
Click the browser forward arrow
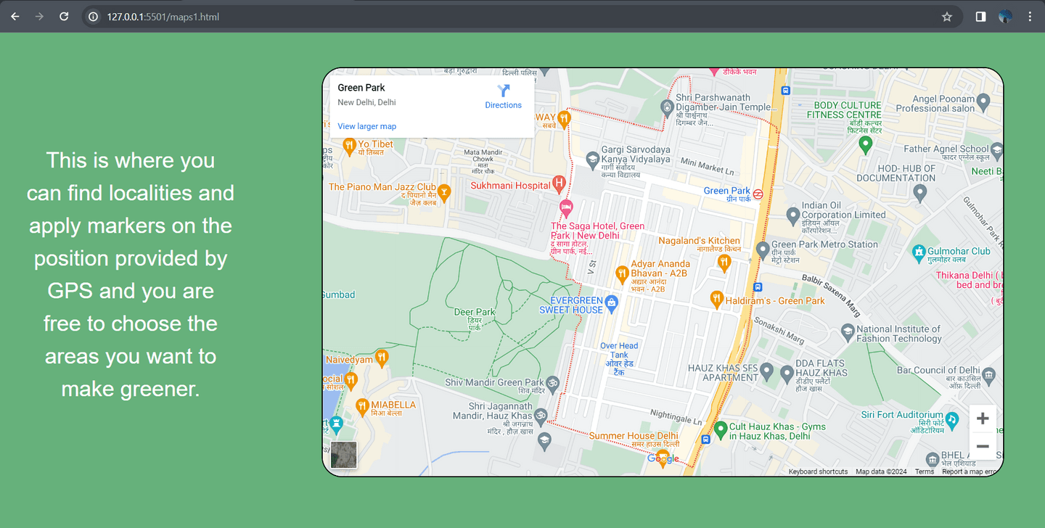[39, 16]
